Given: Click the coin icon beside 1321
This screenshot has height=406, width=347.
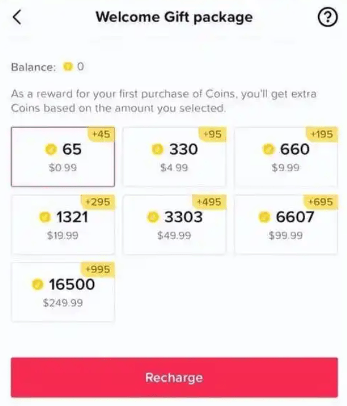Looking at the screenshot, I should [45, 217].
